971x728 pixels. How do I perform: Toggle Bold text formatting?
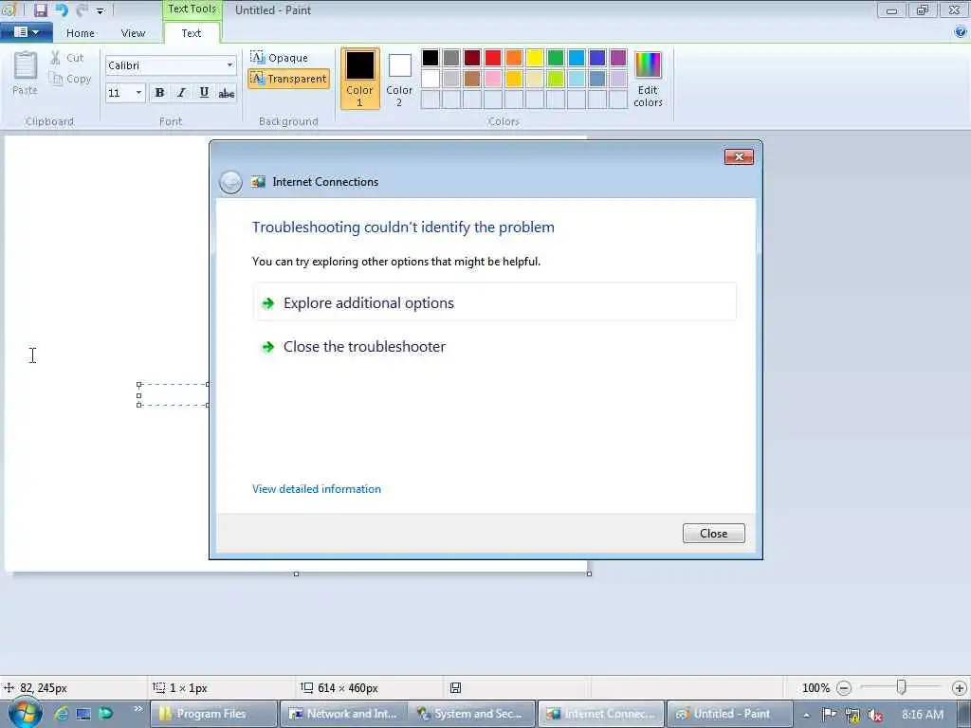click(x=159, y=93)
